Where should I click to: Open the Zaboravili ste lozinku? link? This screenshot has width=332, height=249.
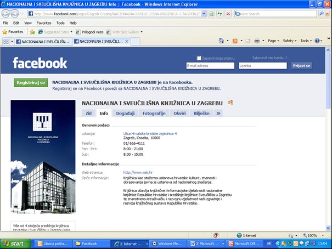click(x=269, y=58)
